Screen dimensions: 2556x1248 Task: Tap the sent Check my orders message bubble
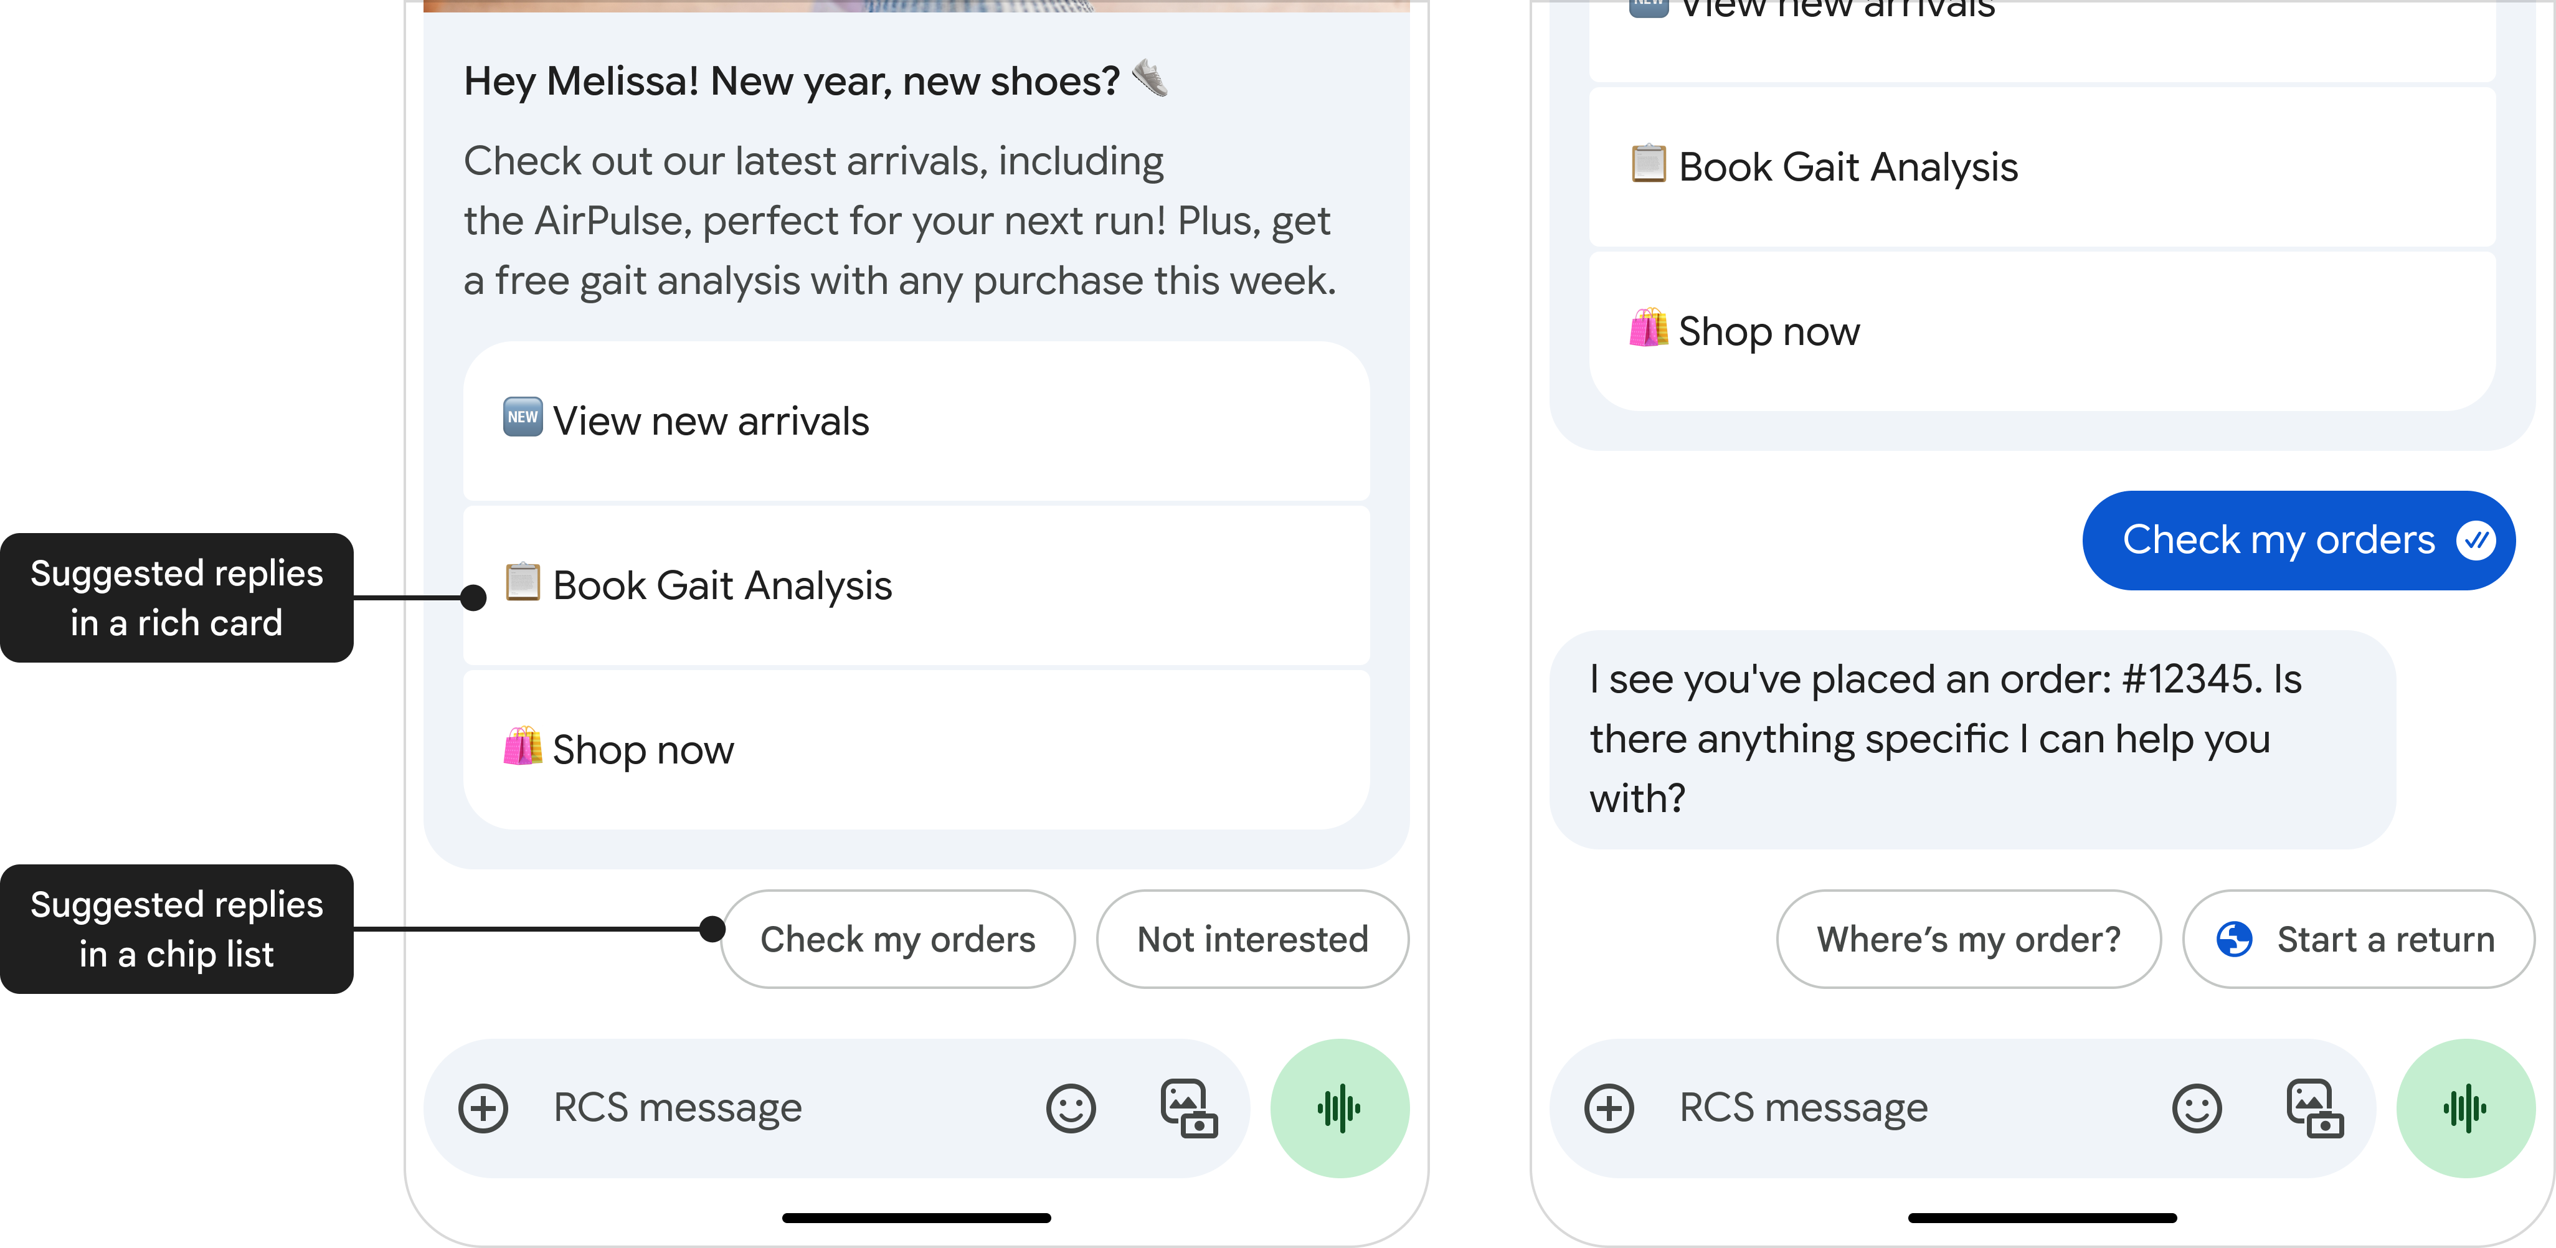[x=2297, y=540]
